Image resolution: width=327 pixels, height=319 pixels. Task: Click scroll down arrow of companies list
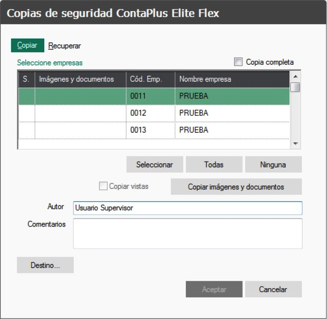[x=295, y=143]
